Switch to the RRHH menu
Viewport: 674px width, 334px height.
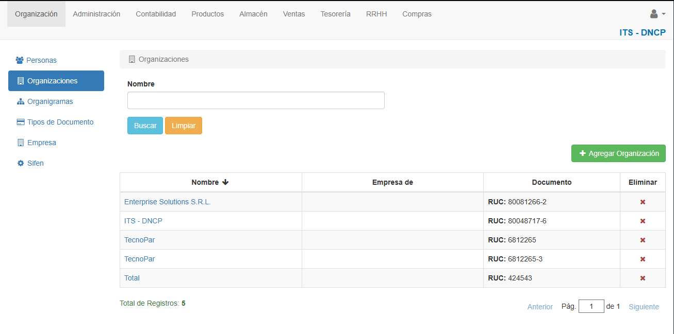(376, 14)
